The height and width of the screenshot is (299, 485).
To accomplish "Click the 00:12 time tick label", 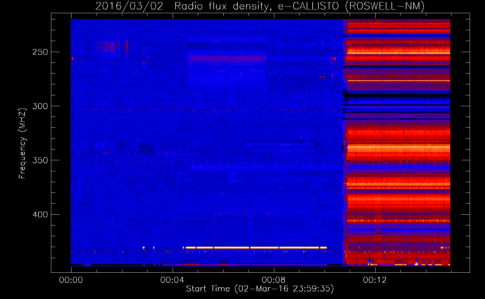I will pos(375,280).
